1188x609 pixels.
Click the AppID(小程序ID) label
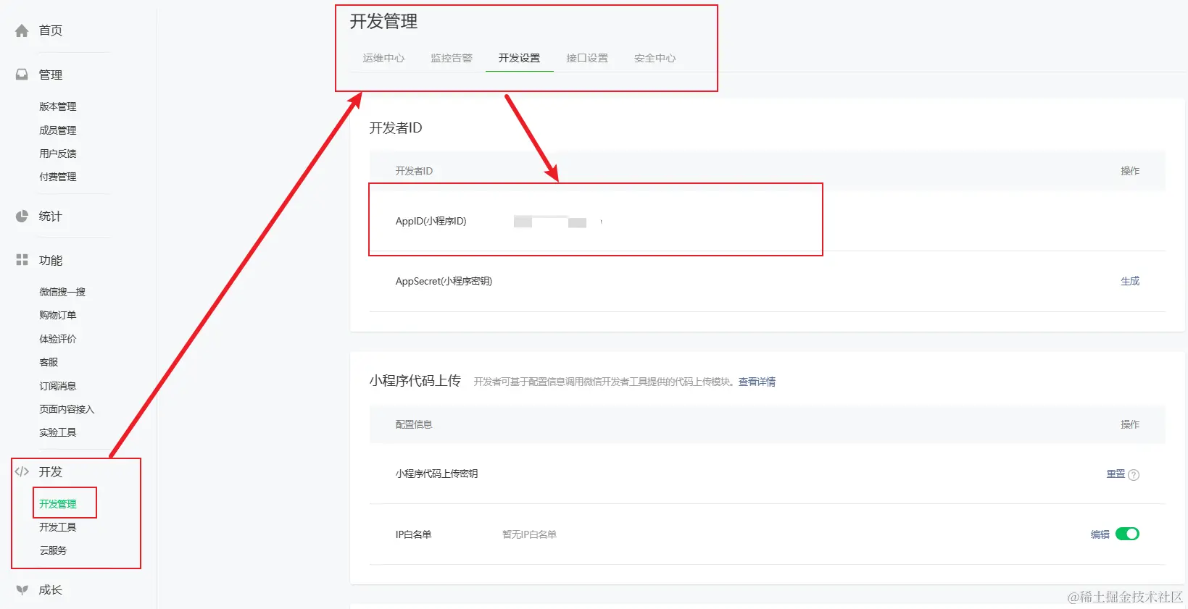pyautogui.click(x=431, y=221)
